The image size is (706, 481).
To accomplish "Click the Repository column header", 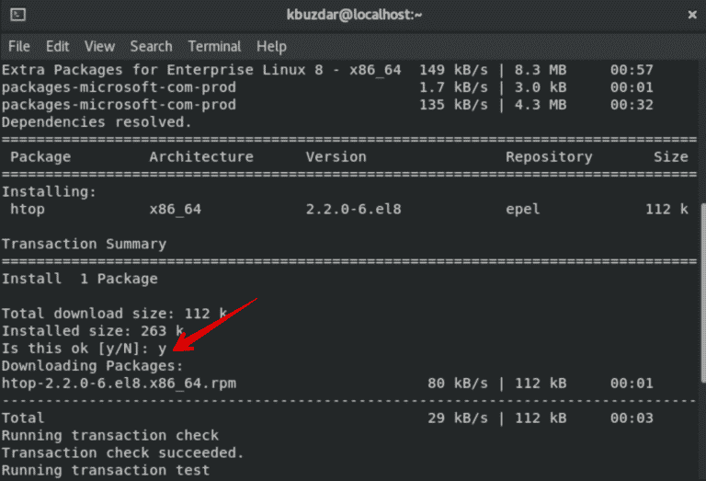I will tap(548, 156).
